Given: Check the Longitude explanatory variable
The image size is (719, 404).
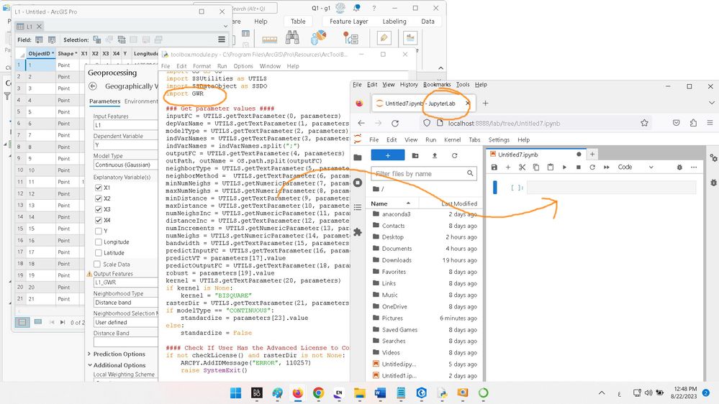Looking at the screenshot, I should pos(99,242).
